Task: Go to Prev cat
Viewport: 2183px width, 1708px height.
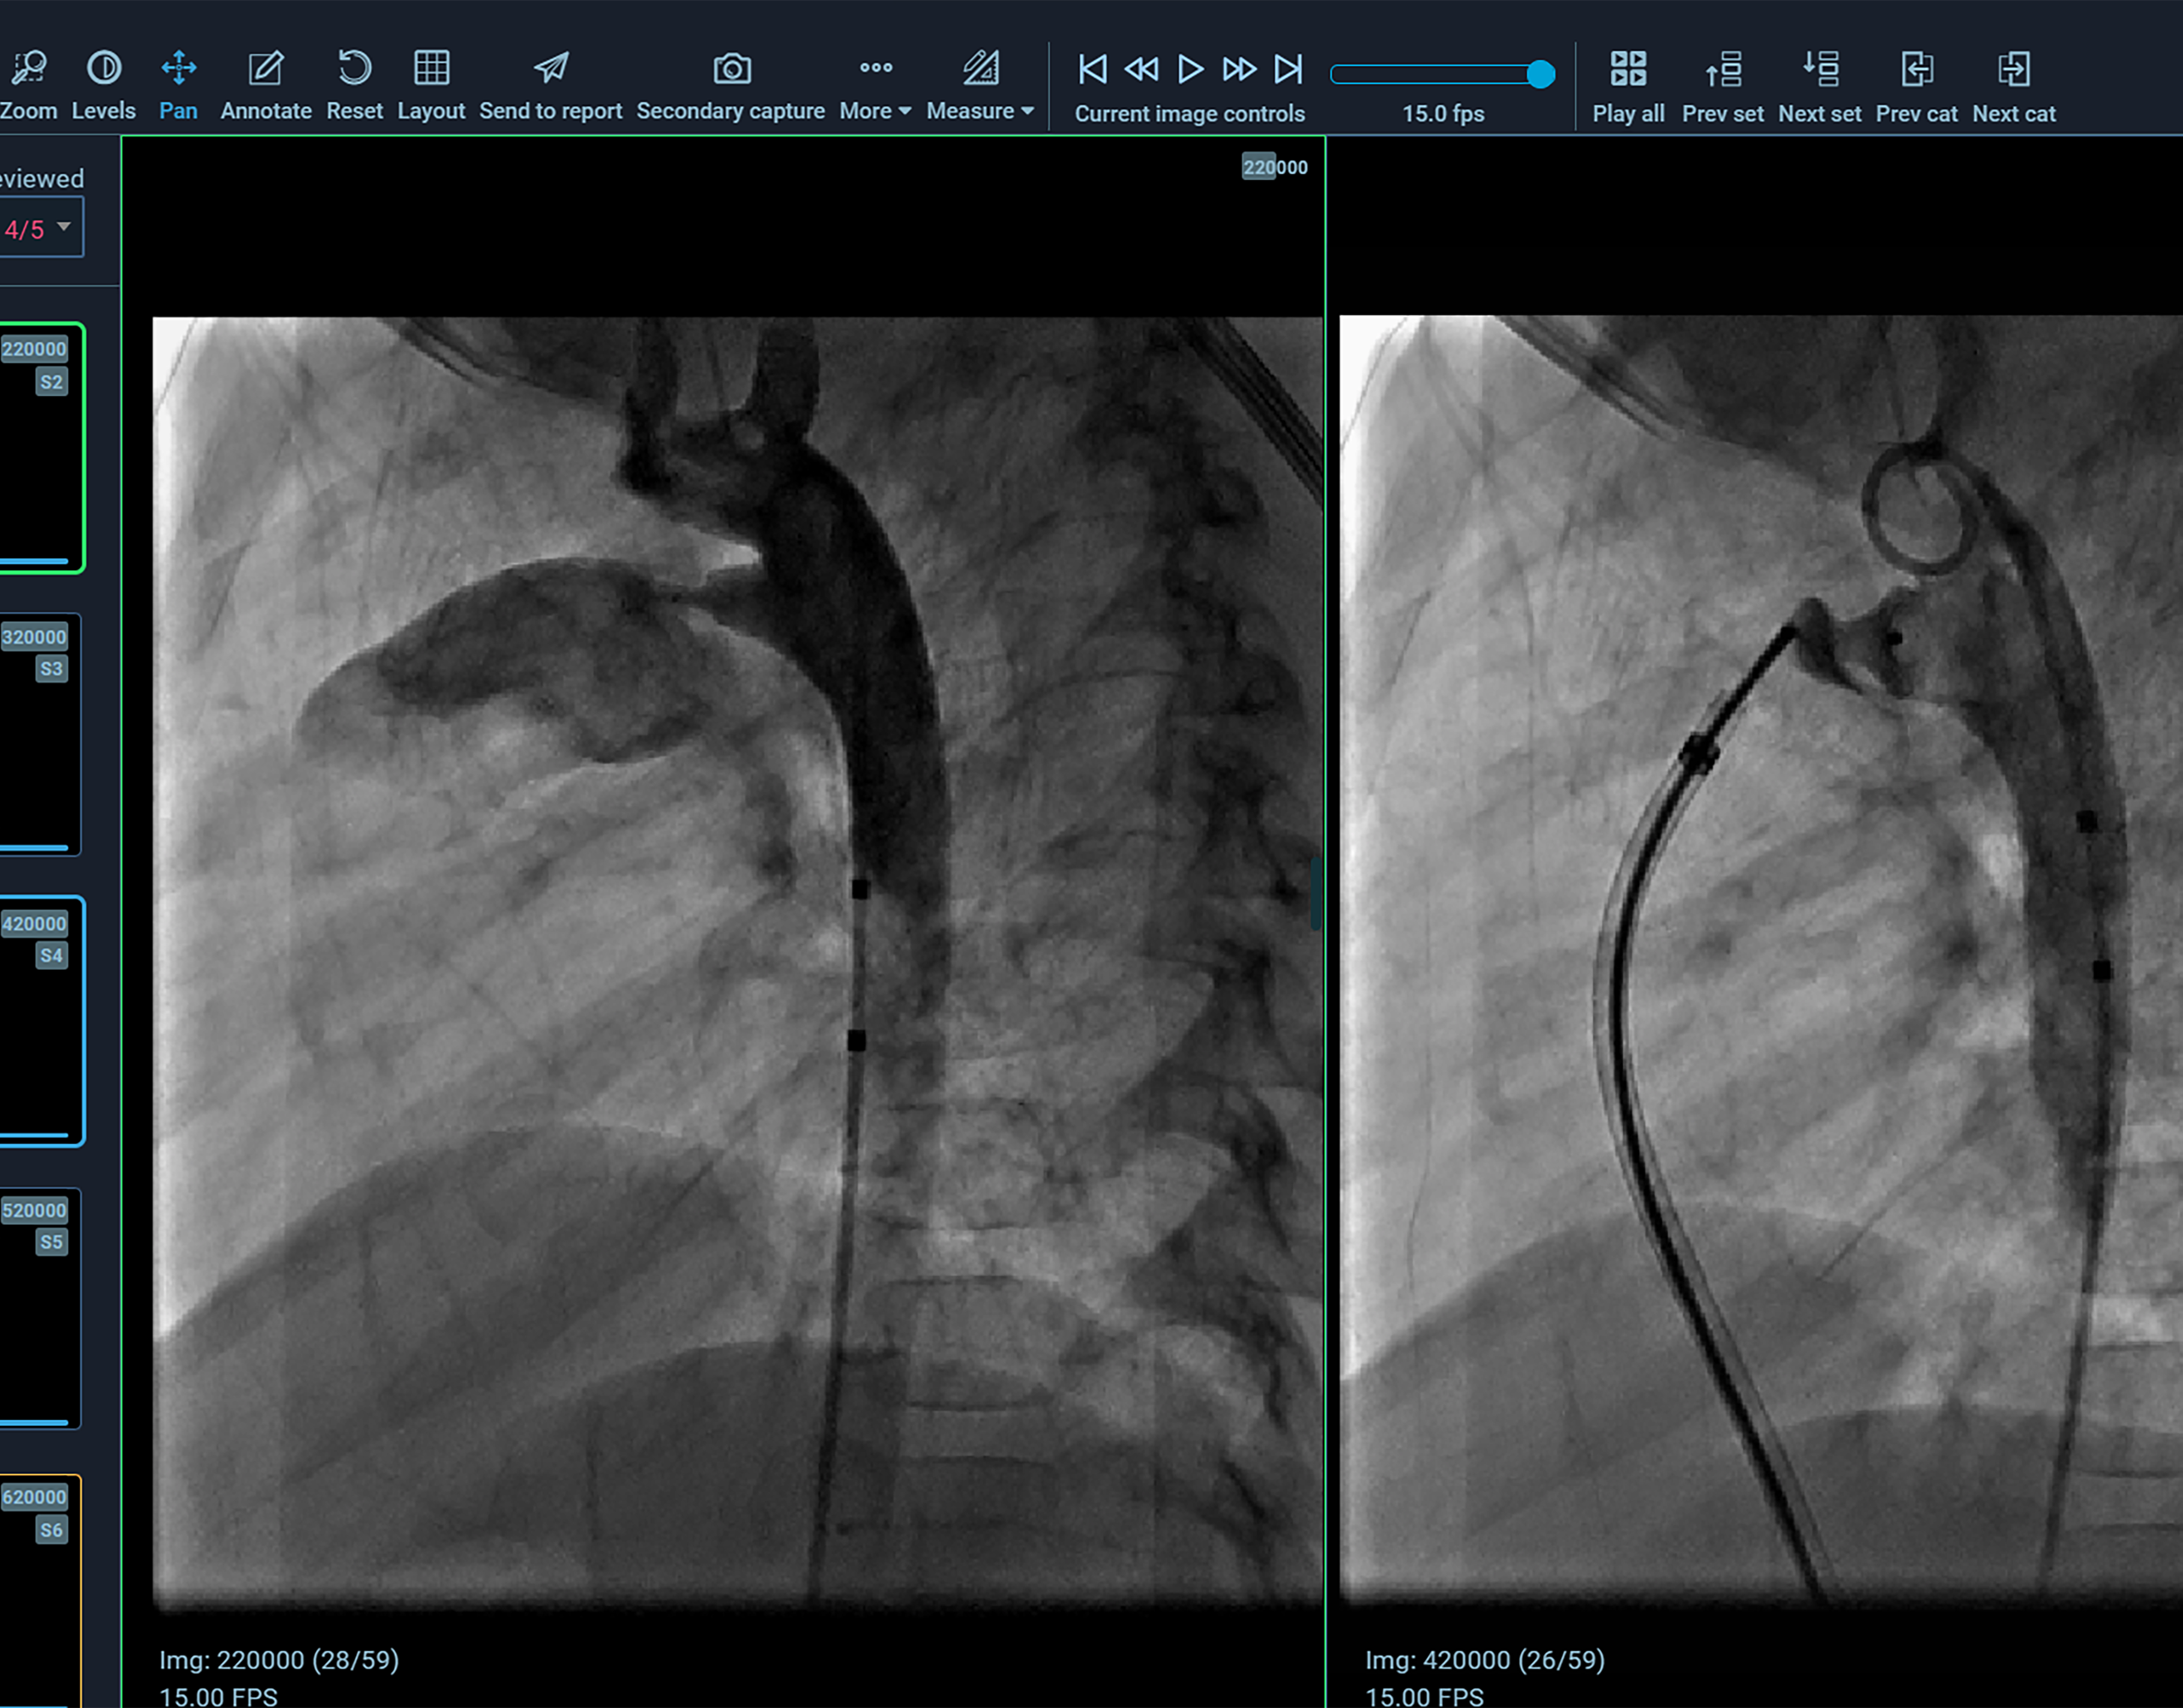Action: [1917, 88]
